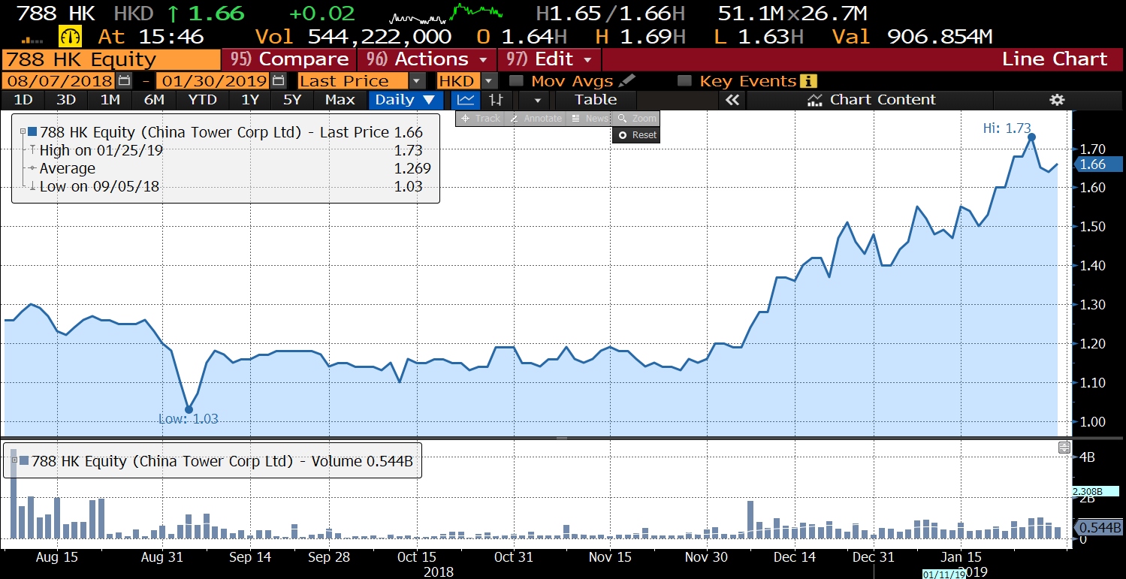The width and height of the screenshot is (1126, 579).
Task: Expand the Last Price field dropdown
Action: pyautogui.click(x=418, y=81)
